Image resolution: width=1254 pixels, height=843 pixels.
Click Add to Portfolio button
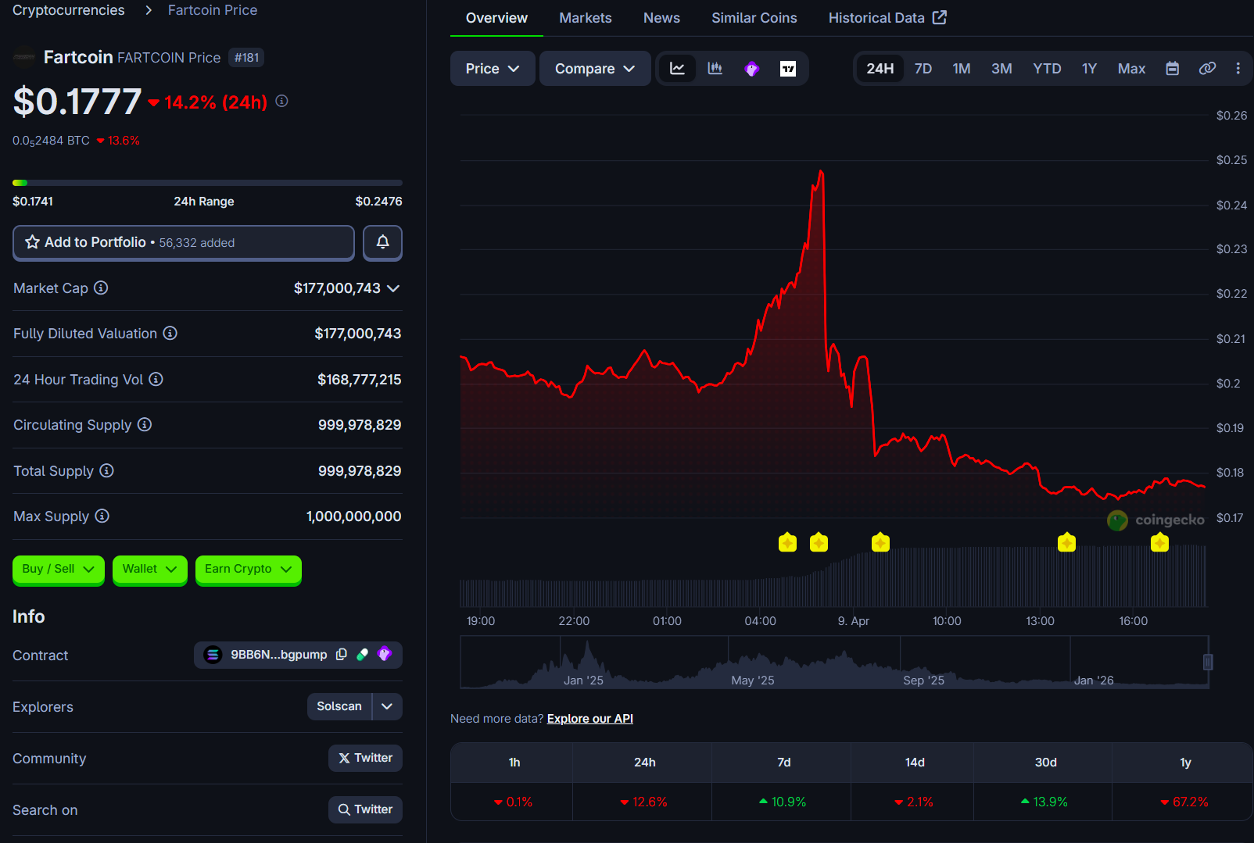(183, 242)
